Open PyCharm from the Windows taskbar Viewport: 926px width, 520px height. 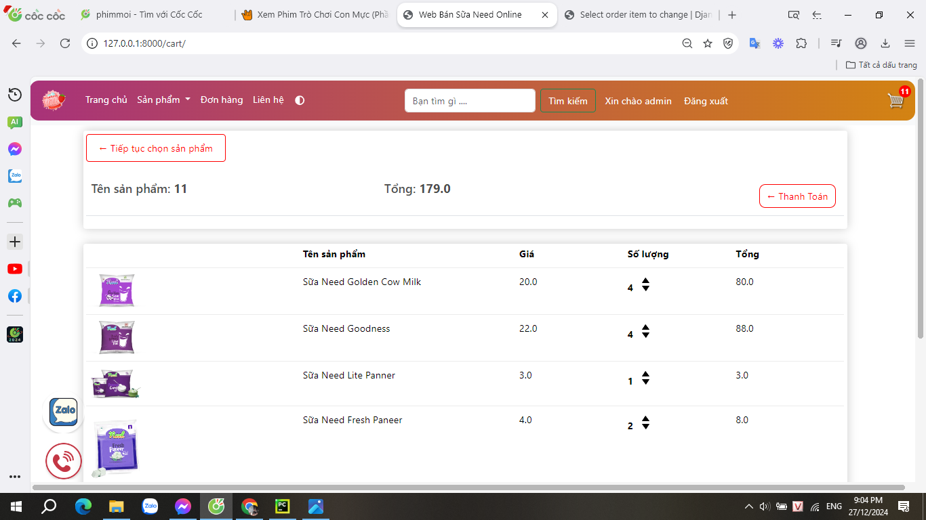(x=283, y=506)
